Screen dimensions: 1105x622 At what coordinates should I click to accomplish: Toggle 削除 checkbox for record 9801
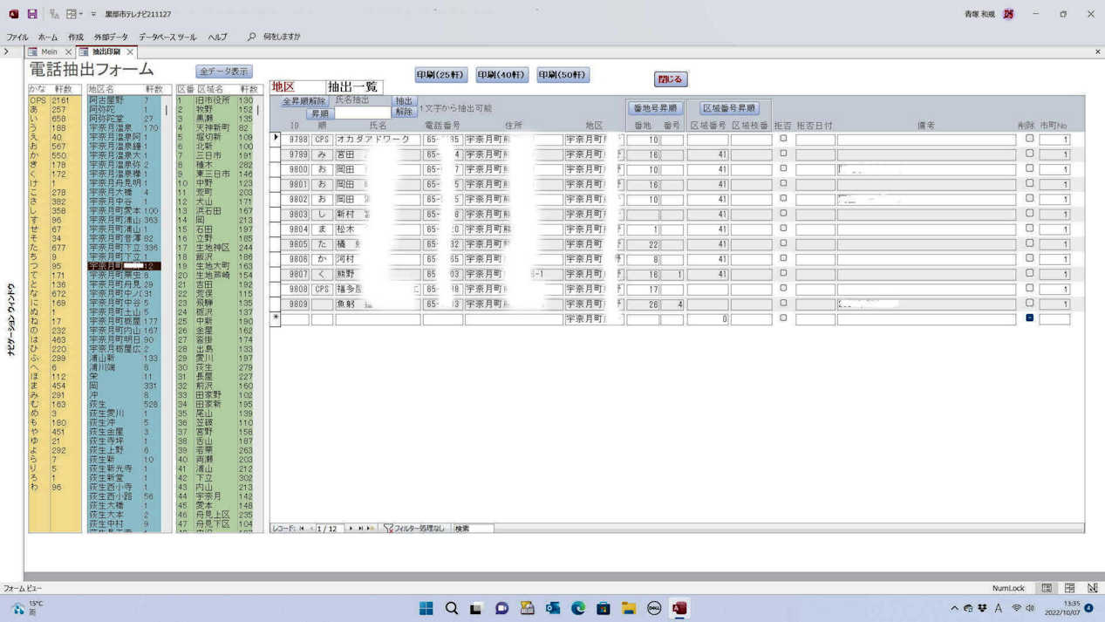point(1029,183)
